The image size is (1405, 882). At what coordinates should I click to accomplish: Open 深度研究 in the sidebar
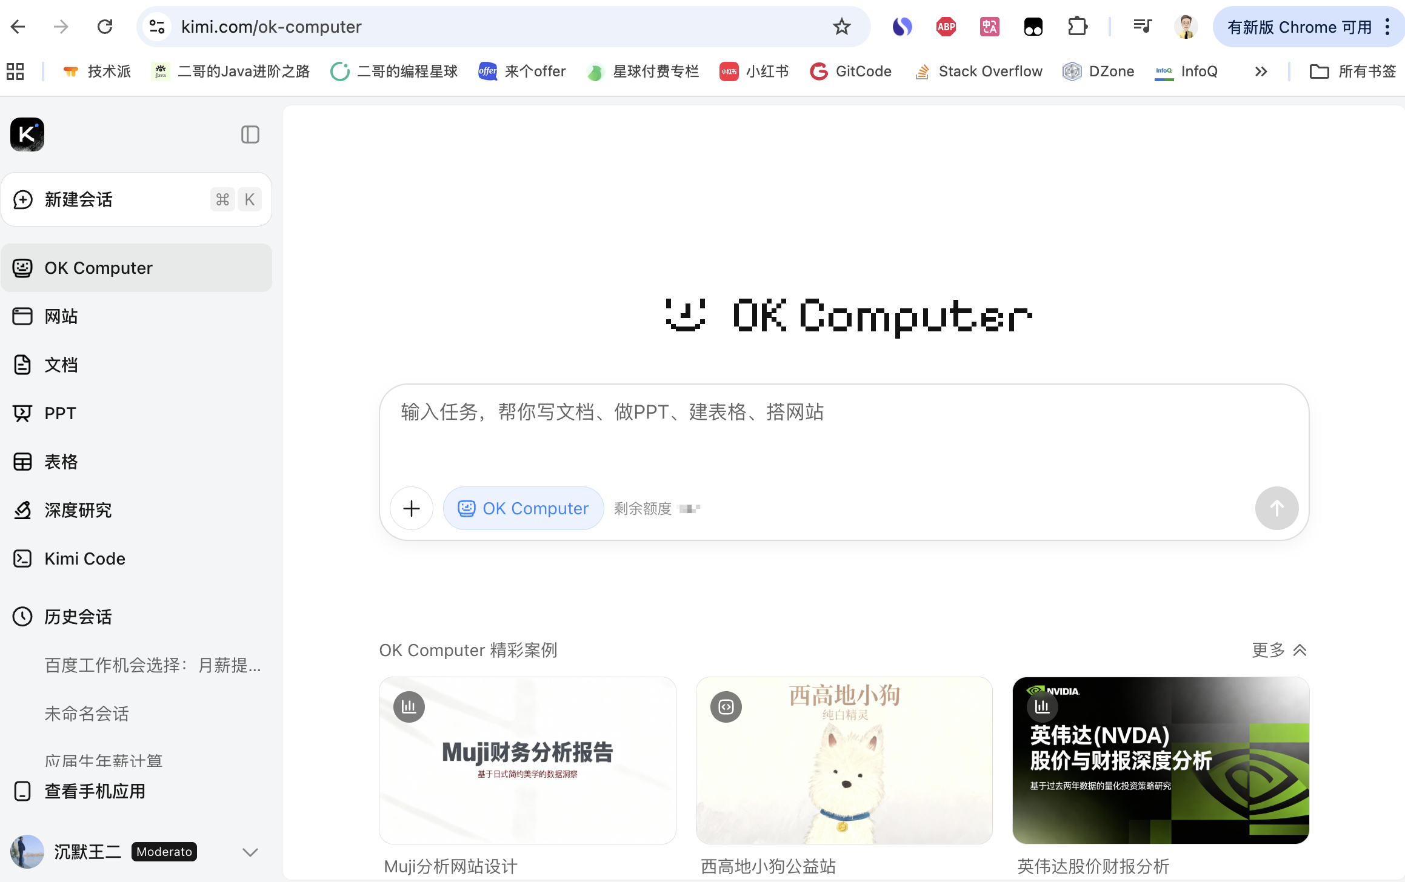(78, 510)
